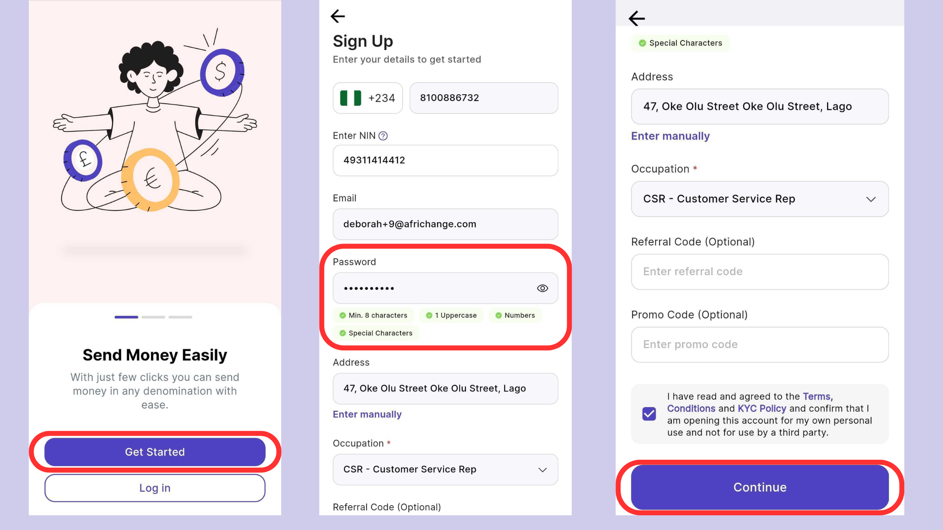This screenshot has width=943, height=530.
Task: Show the password with the eye icon
Action: click(542, 288)
